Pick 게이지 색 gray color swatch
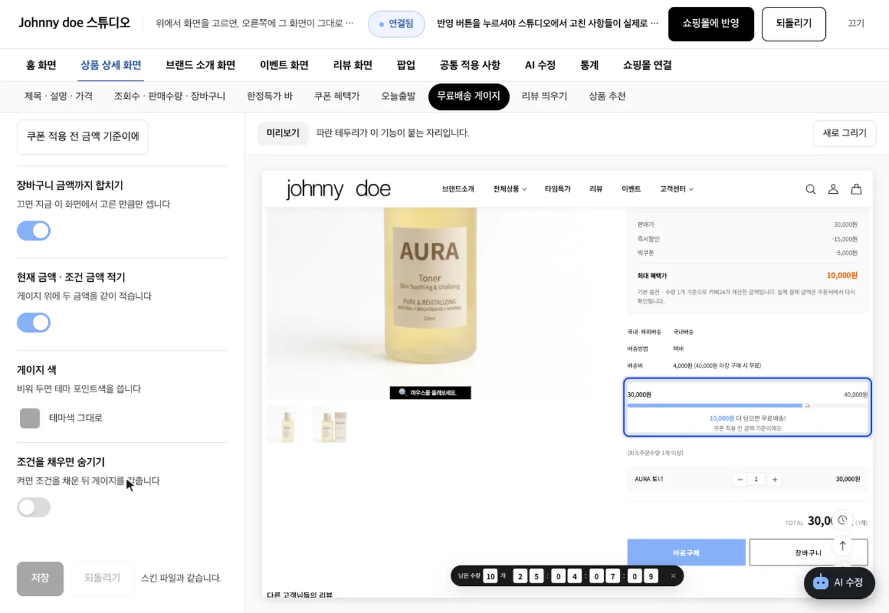This screenshot has height=613, width=889. (x=30, y=418)
